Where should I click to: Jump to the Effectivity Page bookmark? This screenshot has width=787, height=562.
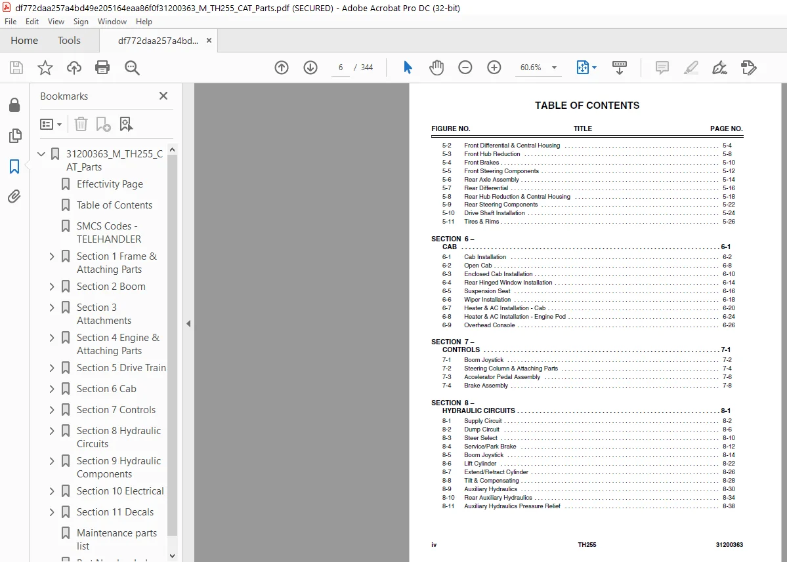[110, 184]
